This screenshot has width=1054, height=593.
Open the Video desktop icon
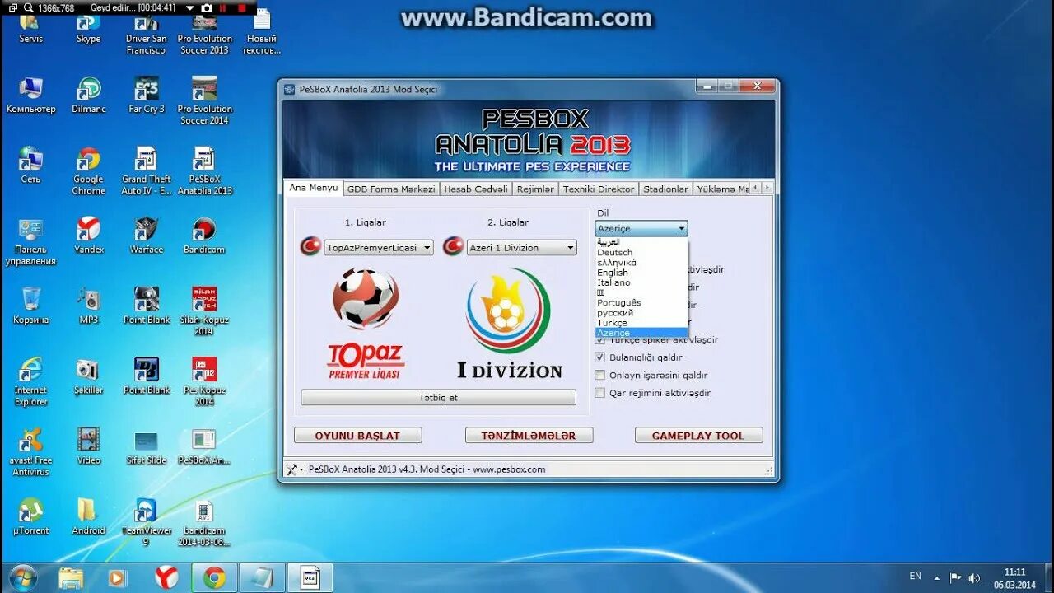pos(88,446)
